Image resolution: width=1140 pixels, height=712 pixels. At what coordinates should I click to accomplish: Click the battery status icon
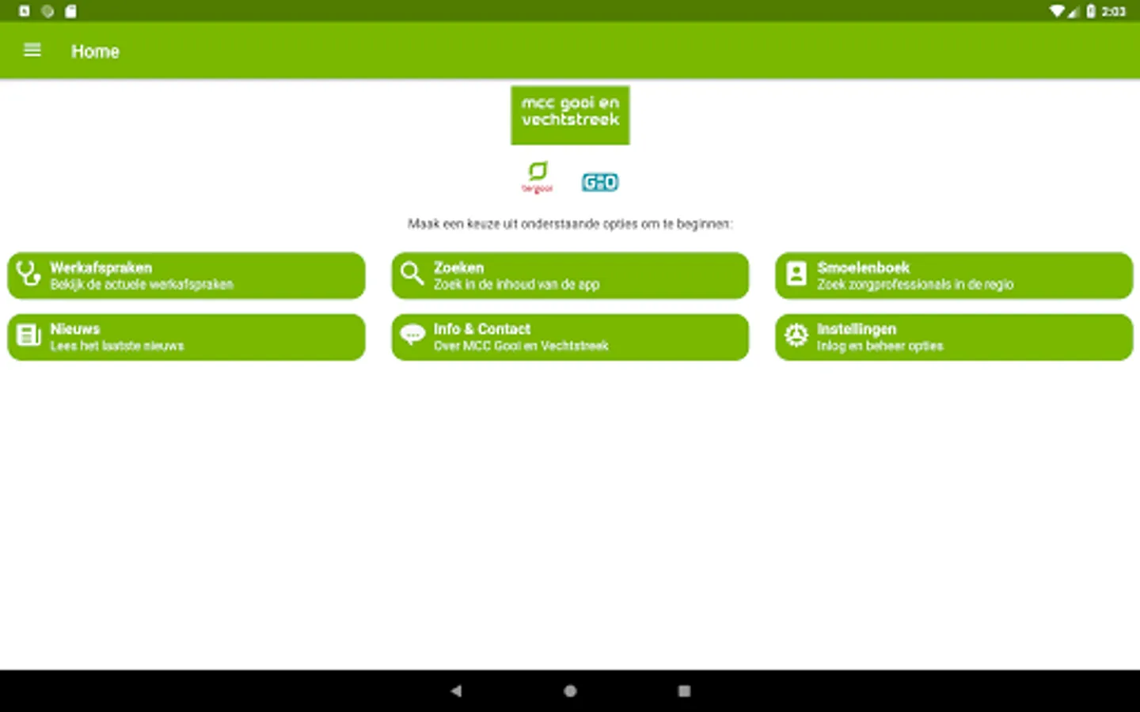coord(1091,11)
